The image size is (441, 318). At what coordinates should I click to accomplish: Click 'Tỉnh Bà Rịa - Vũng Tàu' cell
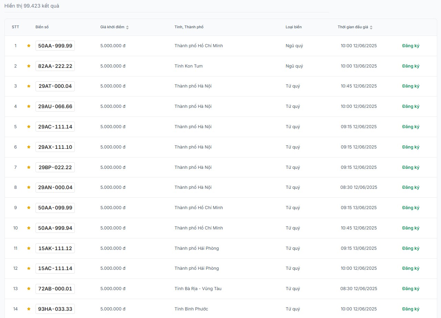(x=198, y=289)
